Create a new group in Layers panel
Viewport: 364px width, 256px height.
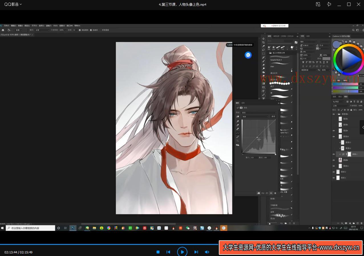click(354, 223)
